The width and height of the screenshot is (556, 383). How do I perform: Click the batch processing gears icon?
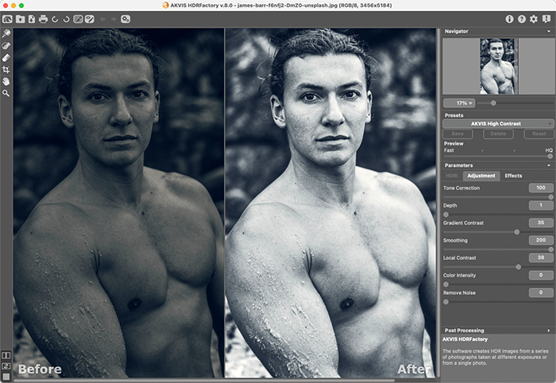125,18
